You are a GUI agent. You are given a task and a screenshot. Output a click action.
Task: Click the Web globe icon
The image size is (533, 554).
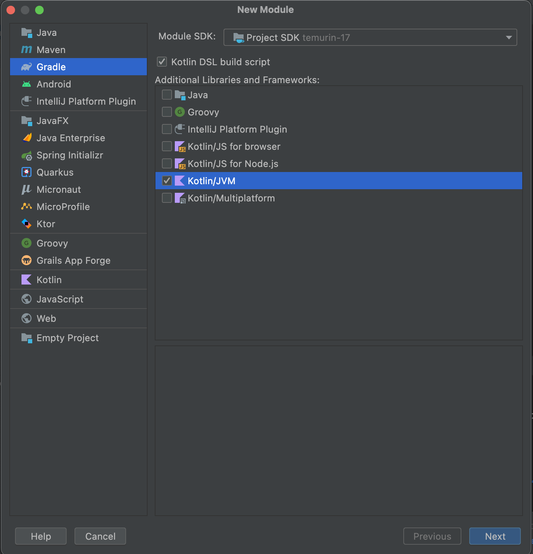[x=27, y=318]
